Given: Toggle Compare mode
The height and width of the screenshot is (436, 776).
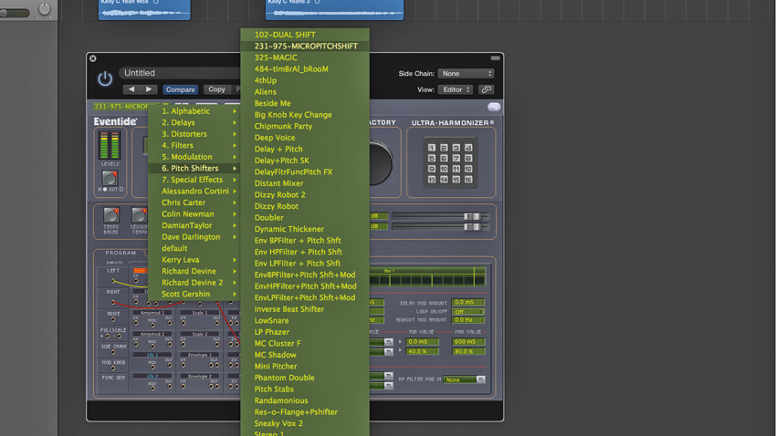Looking at the screenshot, I should [180, 89].
